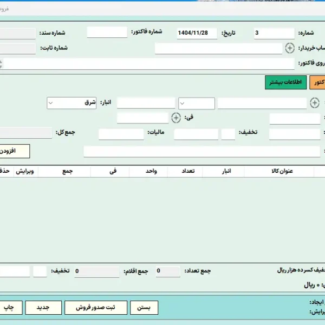Click the green اطلاعات بیشتر button
325x325 pixels.
[x=285, y=82]
